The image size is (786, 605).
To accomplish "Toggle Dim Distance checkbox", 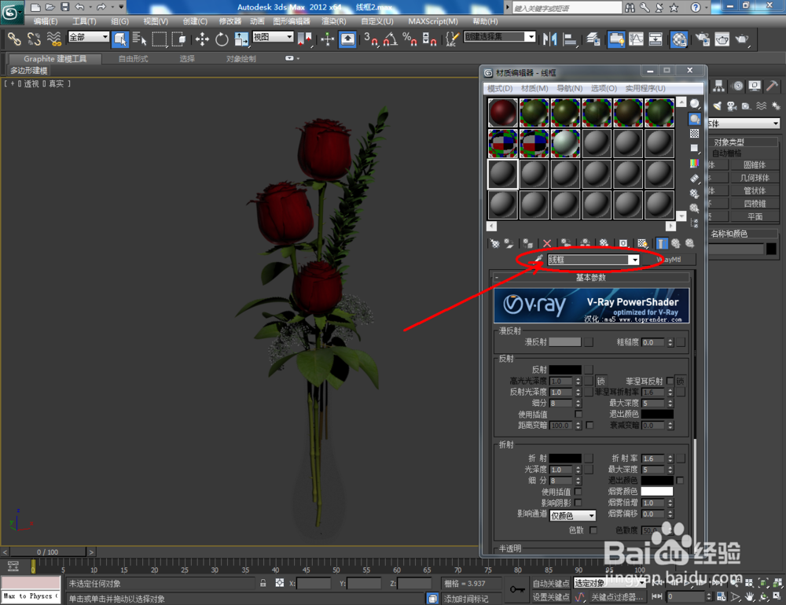I will click(x=589, y=425).
